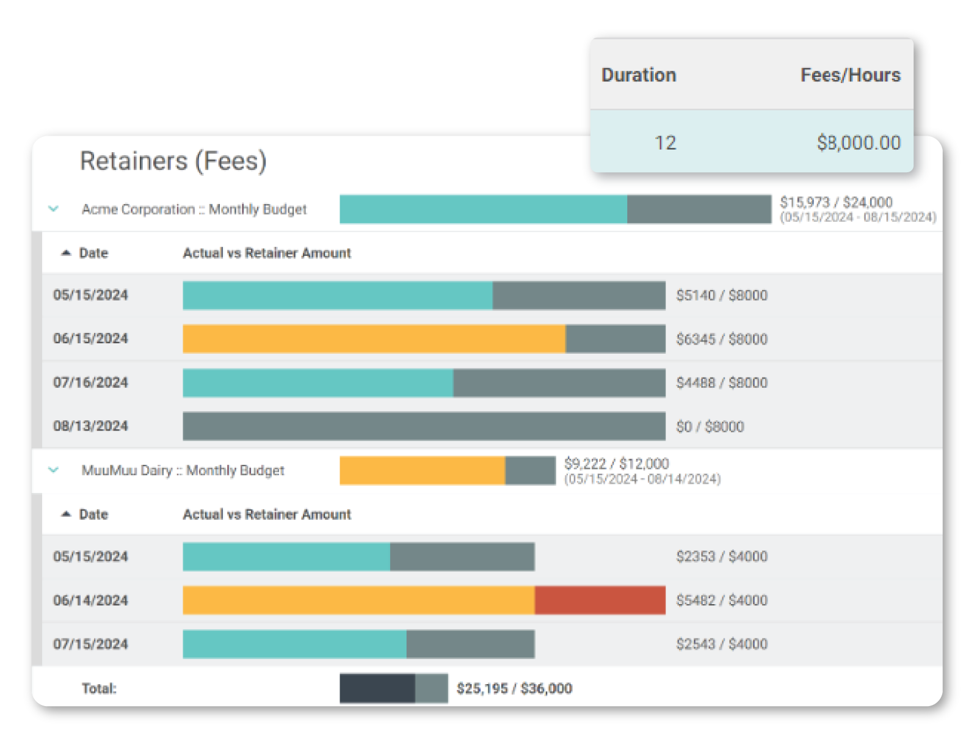Click the Duration column header
The width and height of the screenshot is (977, 733).
coord(639,75)
